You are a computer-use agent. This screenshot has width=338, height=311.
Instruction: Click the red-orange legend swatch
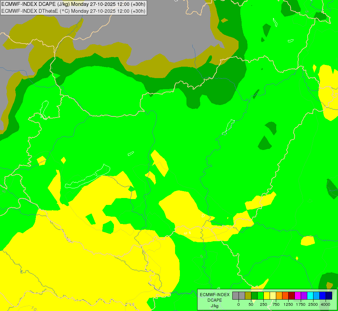pos(286,295)
